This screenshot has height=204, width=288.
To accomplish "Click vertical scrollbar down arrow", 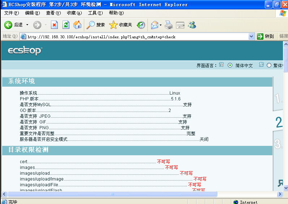I will (x=285, y=188).
